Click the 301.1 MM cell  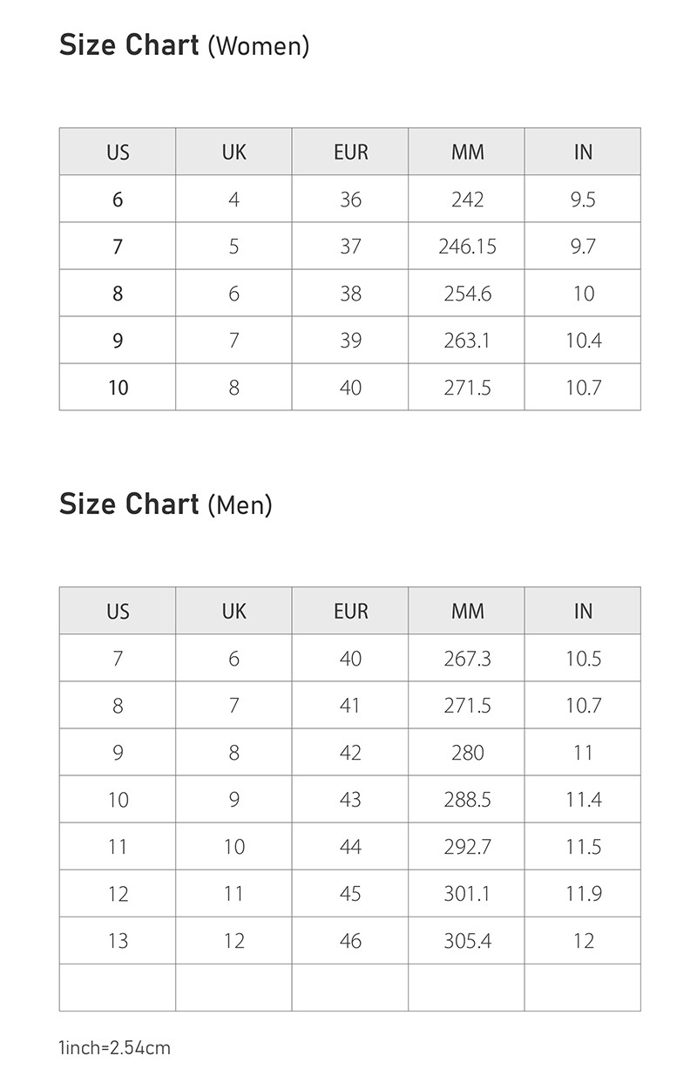click(x=467, y=894)
